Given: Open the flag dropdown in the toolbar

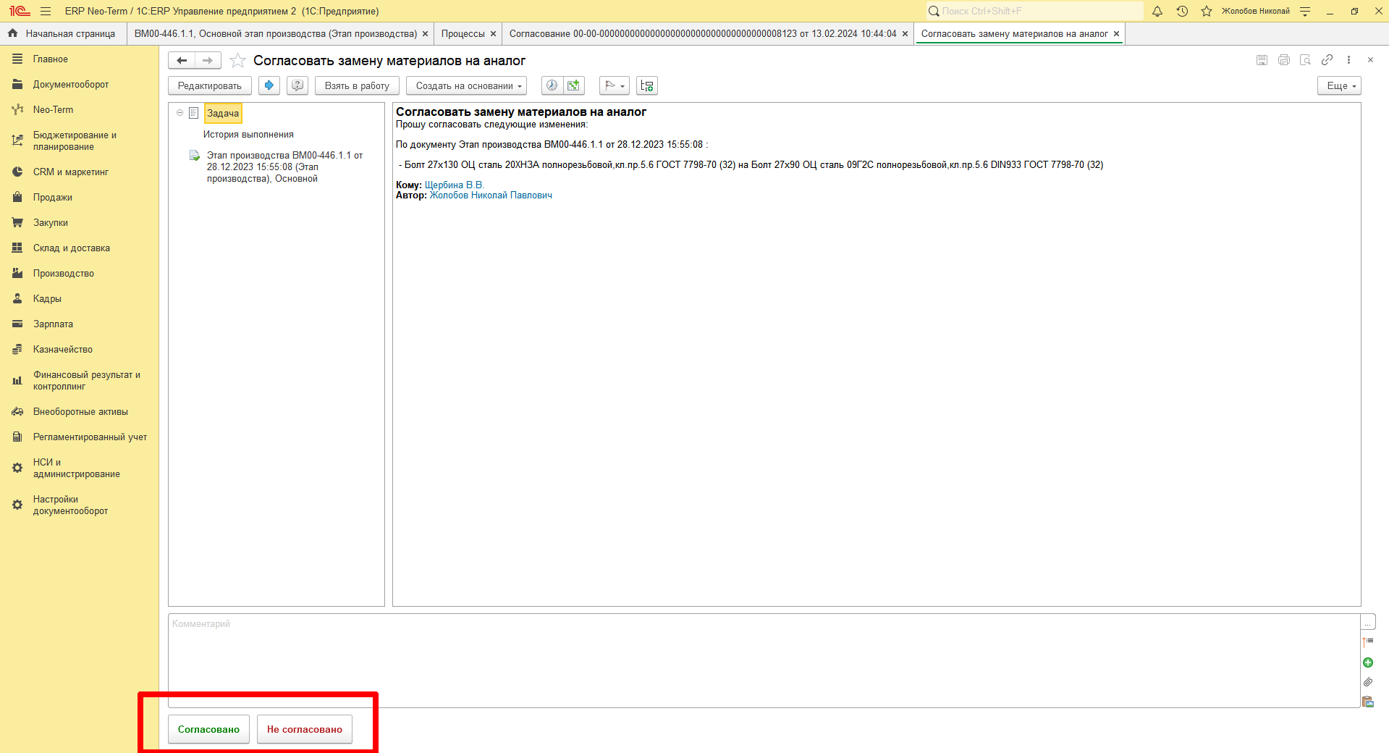Looking at the screenshot, I should pos(615,85).
